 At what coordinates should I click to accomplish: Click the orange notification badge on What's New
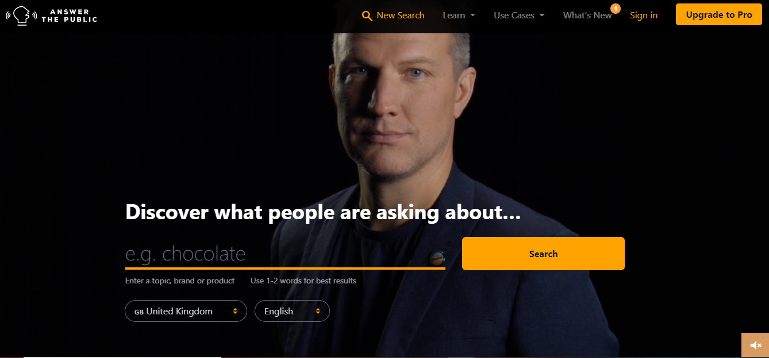click(616, 9)
